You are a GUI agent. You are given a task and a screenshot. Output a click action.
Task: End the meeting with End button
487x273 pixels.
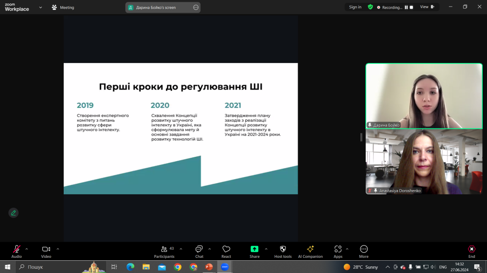[471, 252]
